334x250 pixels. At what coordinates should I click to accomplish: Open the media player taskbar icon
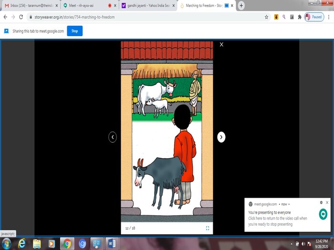[52, 244]
